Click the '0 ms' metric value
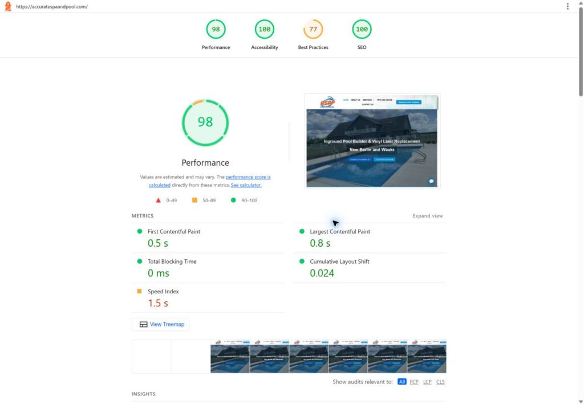584x405 pixels. point(159,273)
